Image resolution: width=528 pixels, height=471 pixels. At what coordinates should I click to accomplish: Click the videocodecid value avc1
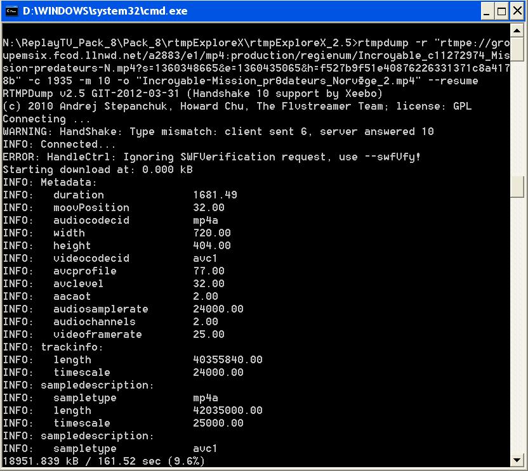pos(205,259)
